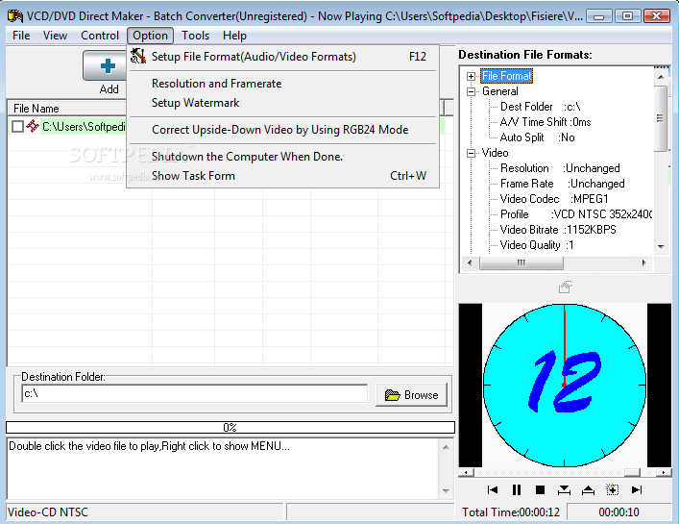The width and height of the screenshot is (679, 524).
Task: Open the Tools menu
Action: coord(195,36)
